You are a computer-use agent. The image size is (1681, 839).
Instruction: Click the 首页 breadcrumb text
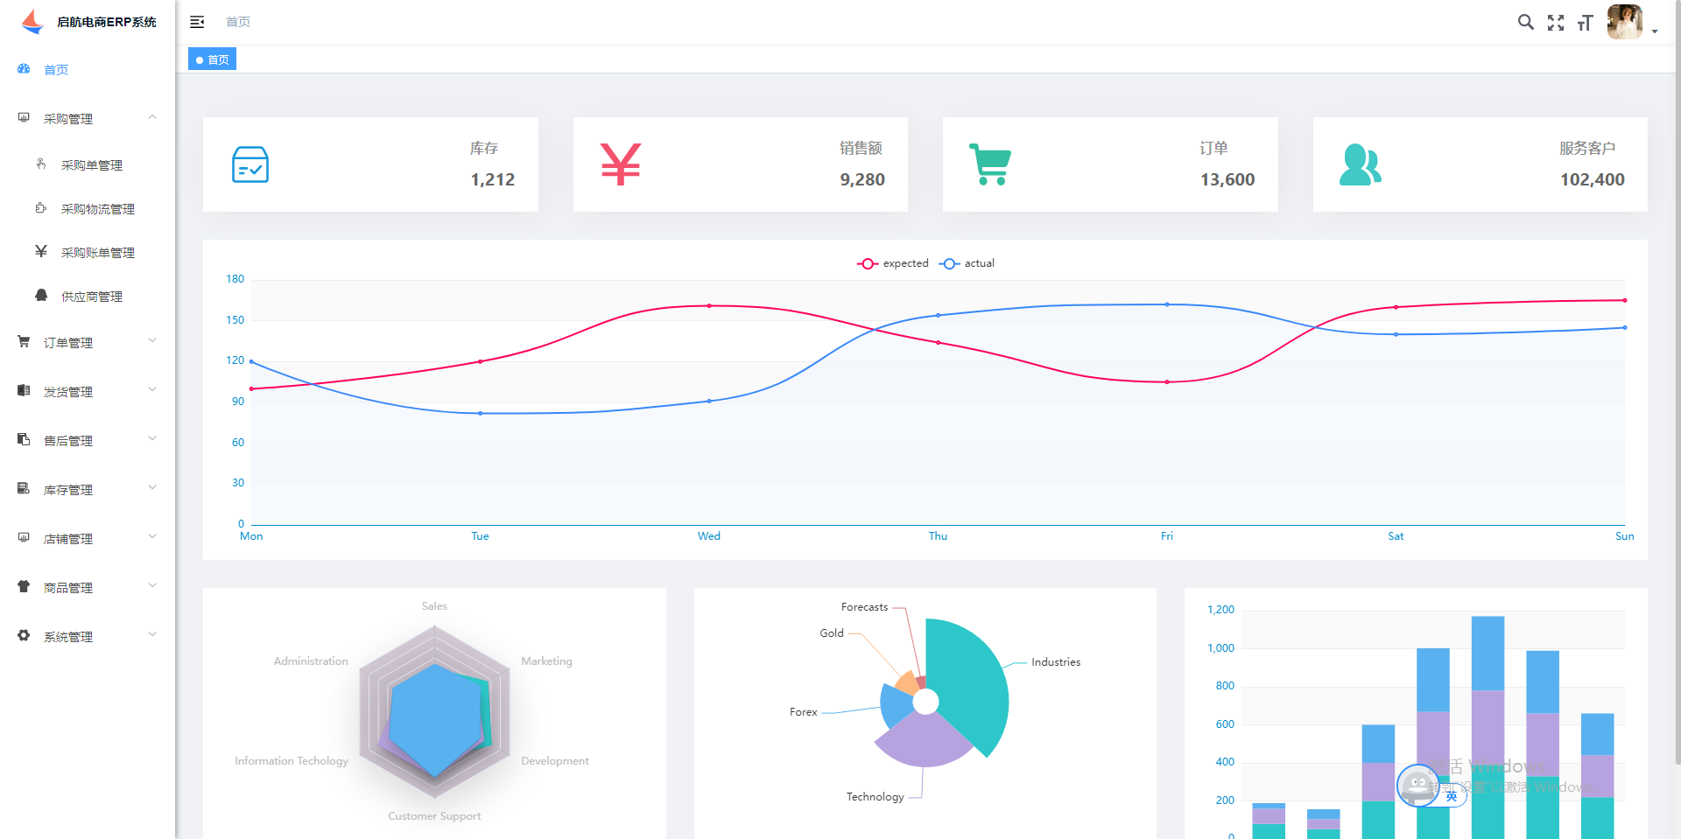tap(238, 22)
